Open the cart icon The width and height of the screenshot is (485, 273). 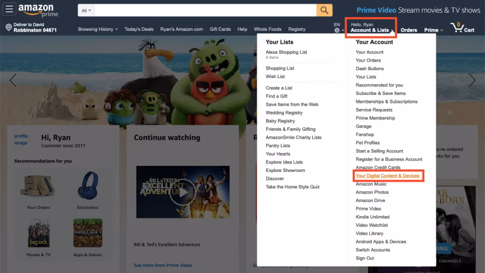462,28
